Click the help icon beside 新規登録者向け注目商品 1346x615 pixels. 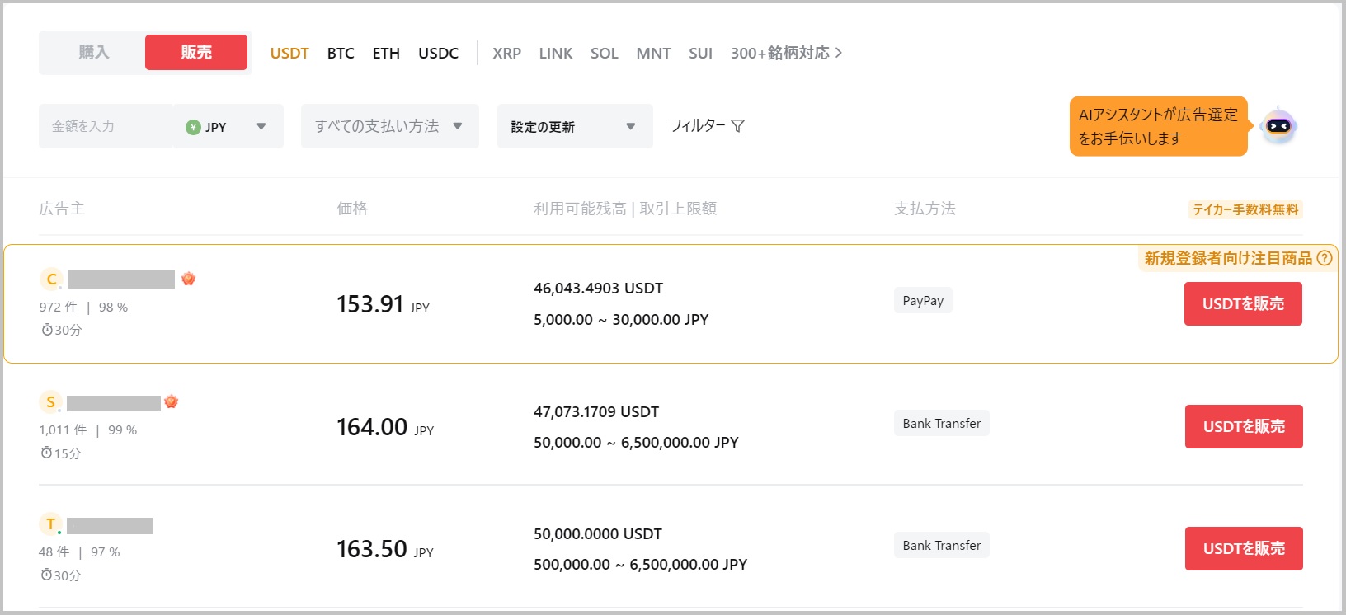(1325, 258)
